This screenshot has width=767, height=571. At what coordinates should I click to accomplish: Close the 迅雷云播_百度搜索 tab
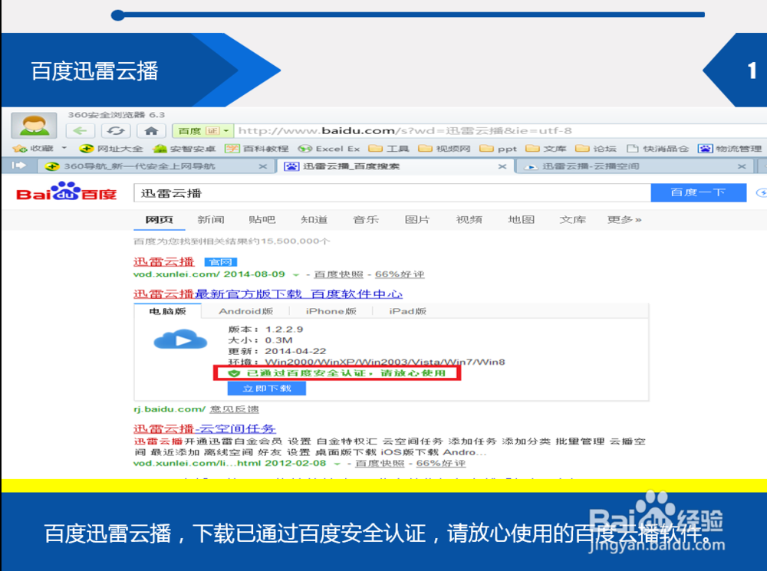[502, 167]
